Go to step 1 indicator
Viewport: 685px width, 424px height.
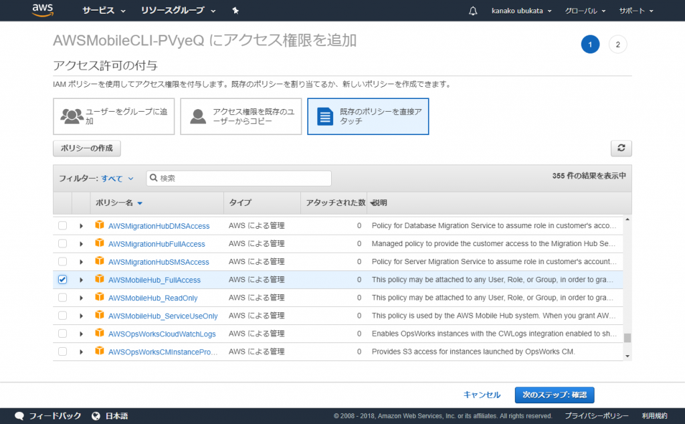pyautogui.click(x=590, y=44)
